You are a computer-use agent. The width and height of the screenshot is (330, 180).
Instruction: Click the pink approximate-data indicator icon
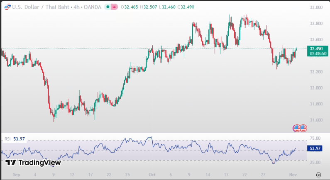[114, 7]
